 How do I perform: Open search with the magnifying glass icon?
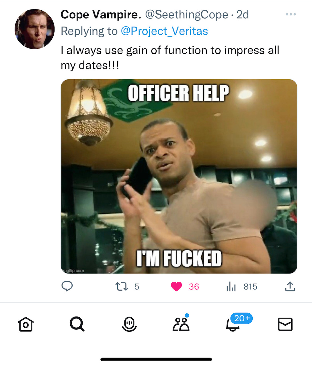77,324
